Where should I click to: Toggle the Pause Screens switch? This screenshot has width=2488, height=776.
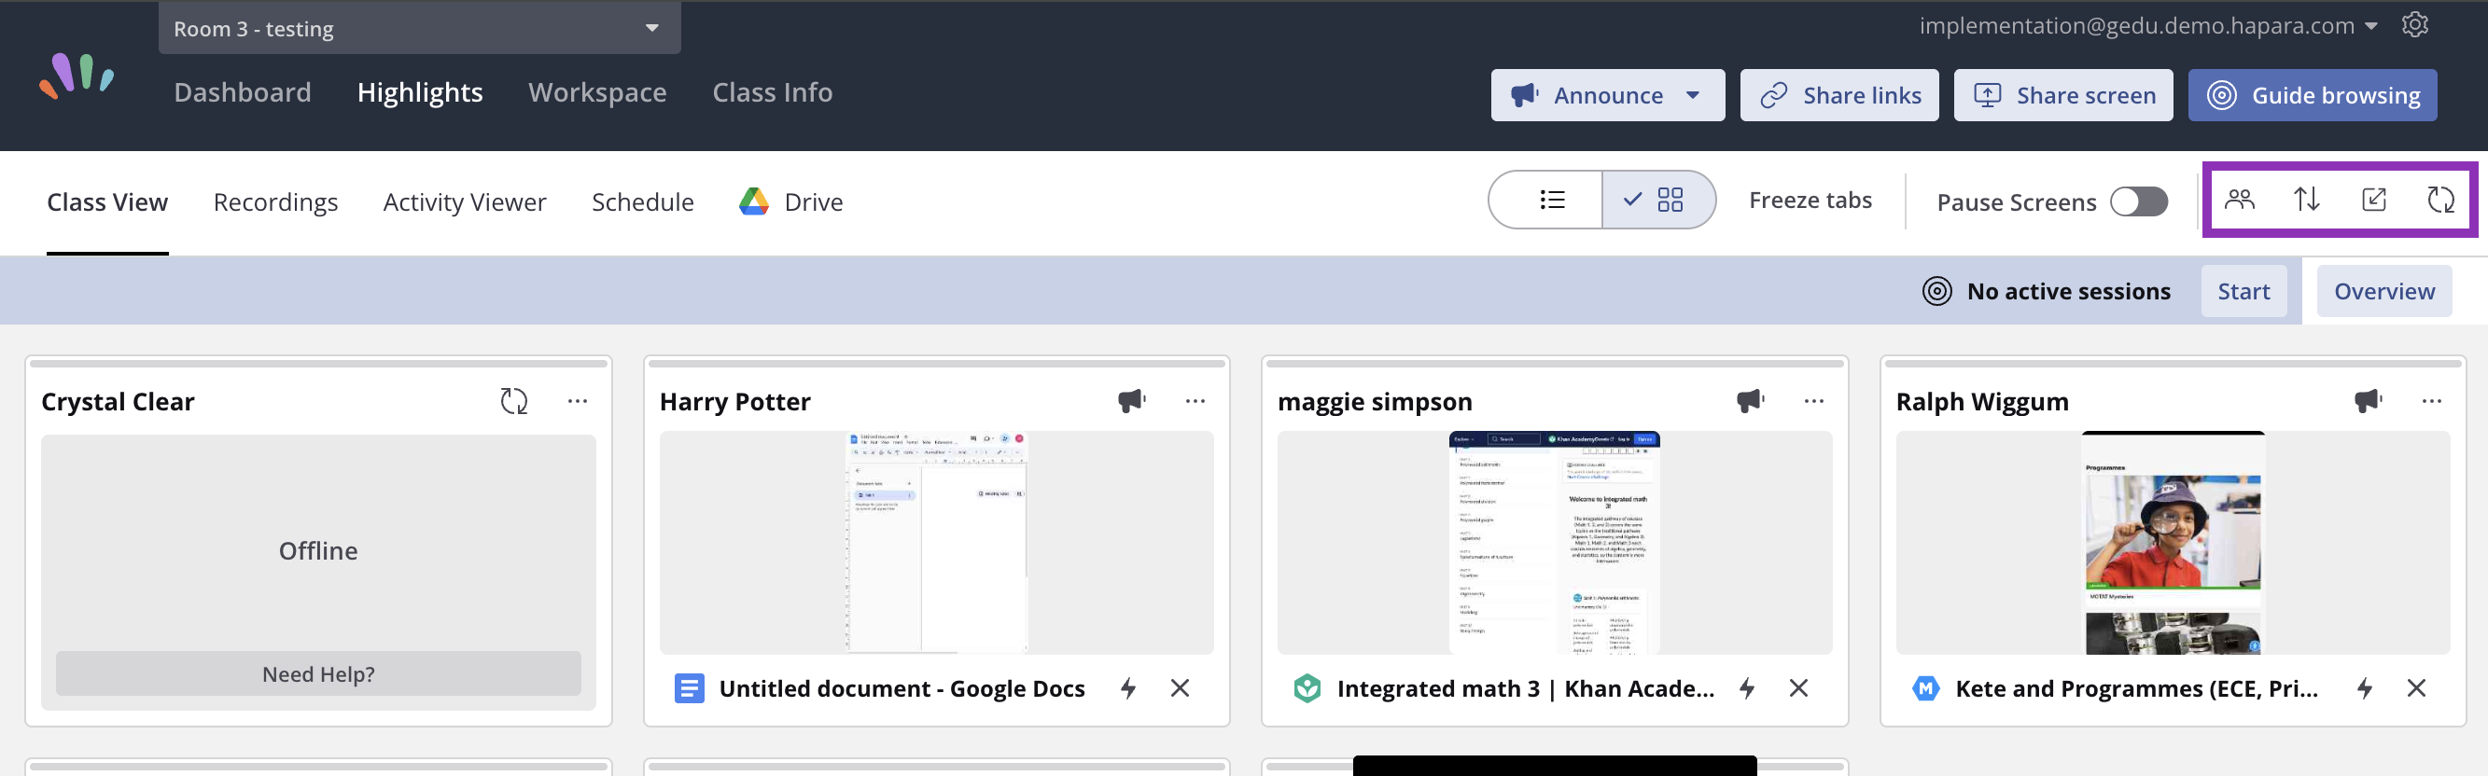[2138, 201]
